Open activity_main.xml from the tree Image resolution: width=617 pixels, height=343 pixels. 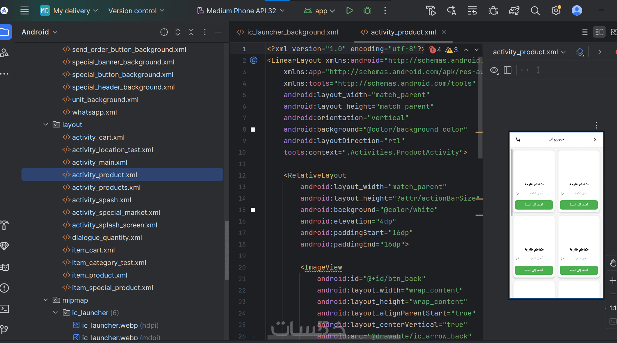coord(100,162)
